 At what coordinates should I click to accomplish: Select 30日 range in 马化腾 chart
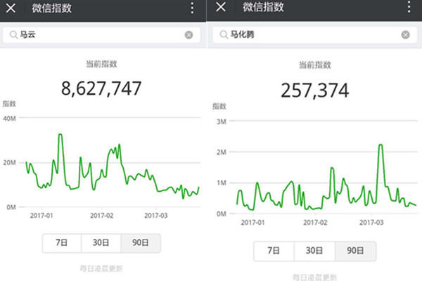[x=314, y=251]
